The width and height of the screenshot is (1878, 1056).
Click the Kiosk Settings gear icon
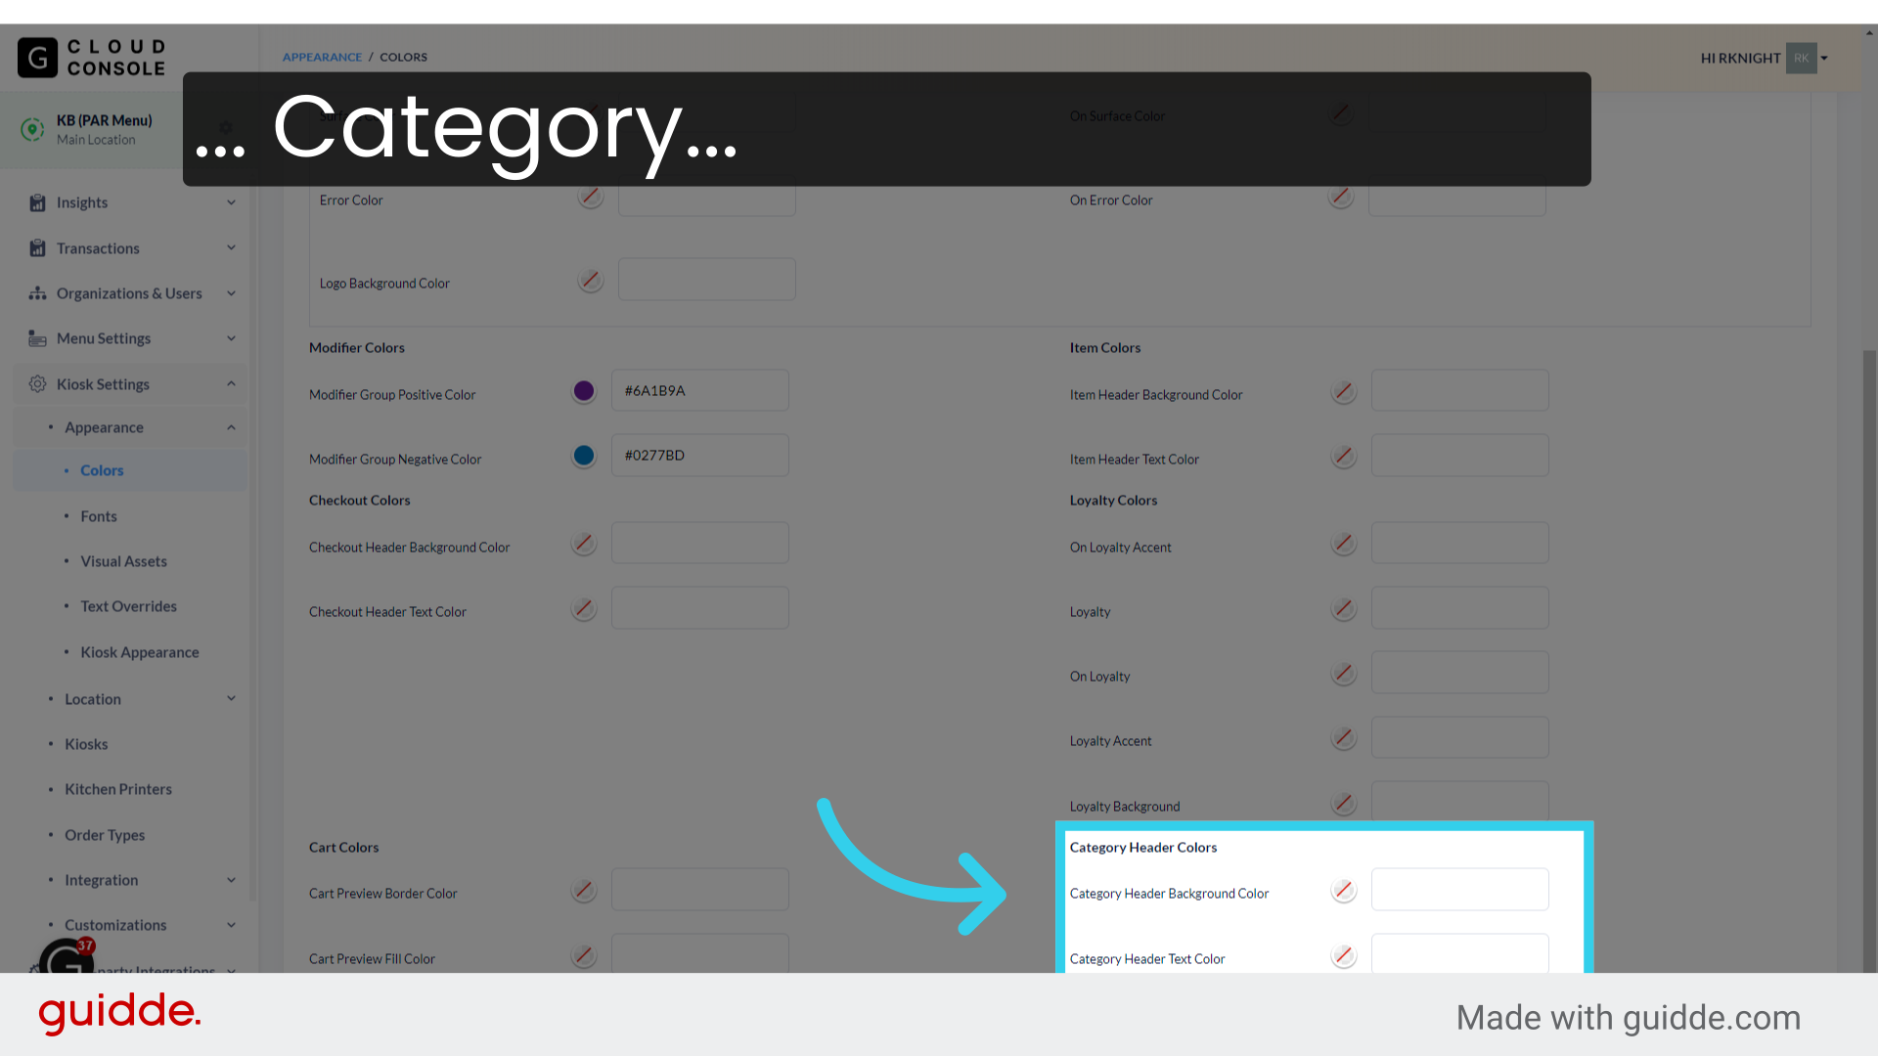37,384
